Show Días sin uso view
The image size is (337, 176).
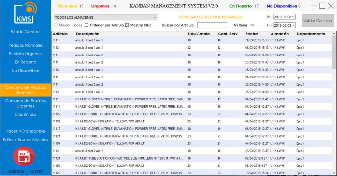(25, 114)
